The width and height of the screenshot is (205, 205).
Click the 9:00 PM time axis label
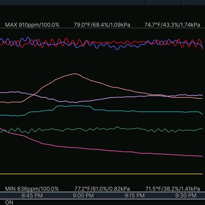point(83,196)
